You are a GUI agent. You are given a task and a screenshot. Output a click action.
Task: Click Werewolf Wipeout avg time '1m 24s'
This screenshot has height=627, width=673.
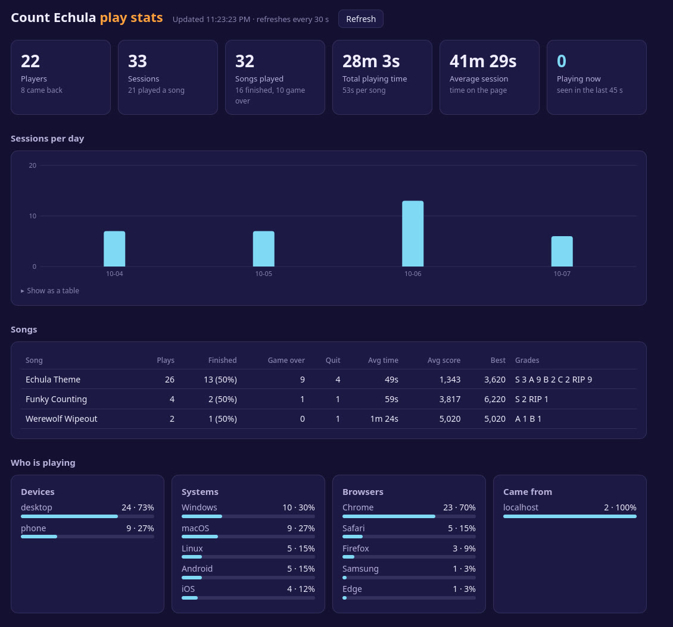click(x=384, y=419)
